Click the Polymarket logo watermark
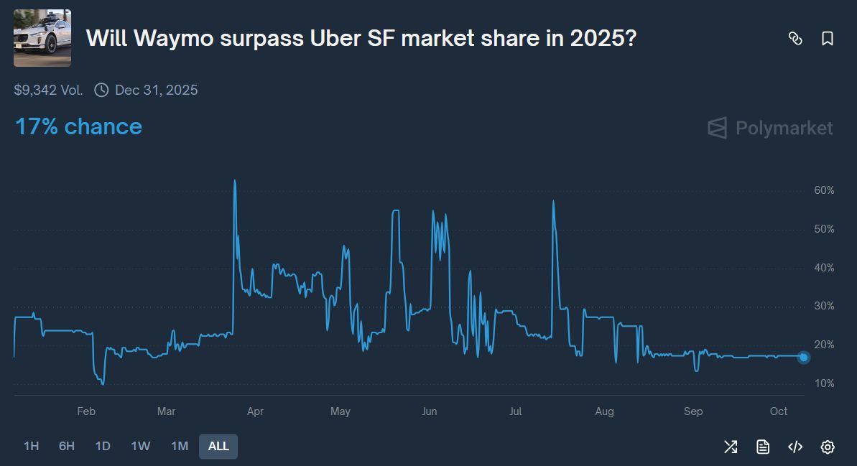This screenshot has height=466, width=857. 770,129
